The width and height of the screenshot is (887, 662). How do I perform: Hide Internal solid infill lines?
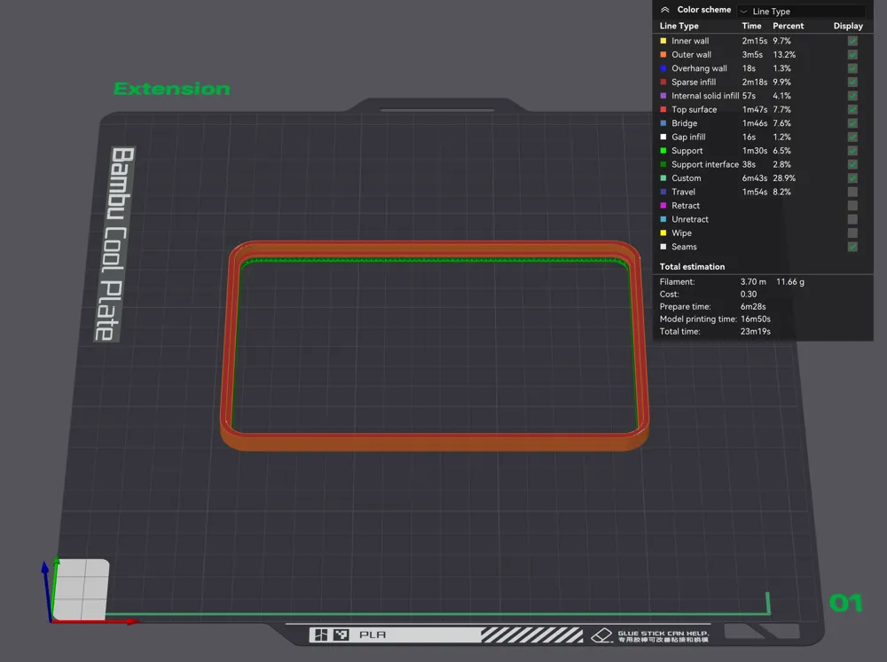coord(852,95)
